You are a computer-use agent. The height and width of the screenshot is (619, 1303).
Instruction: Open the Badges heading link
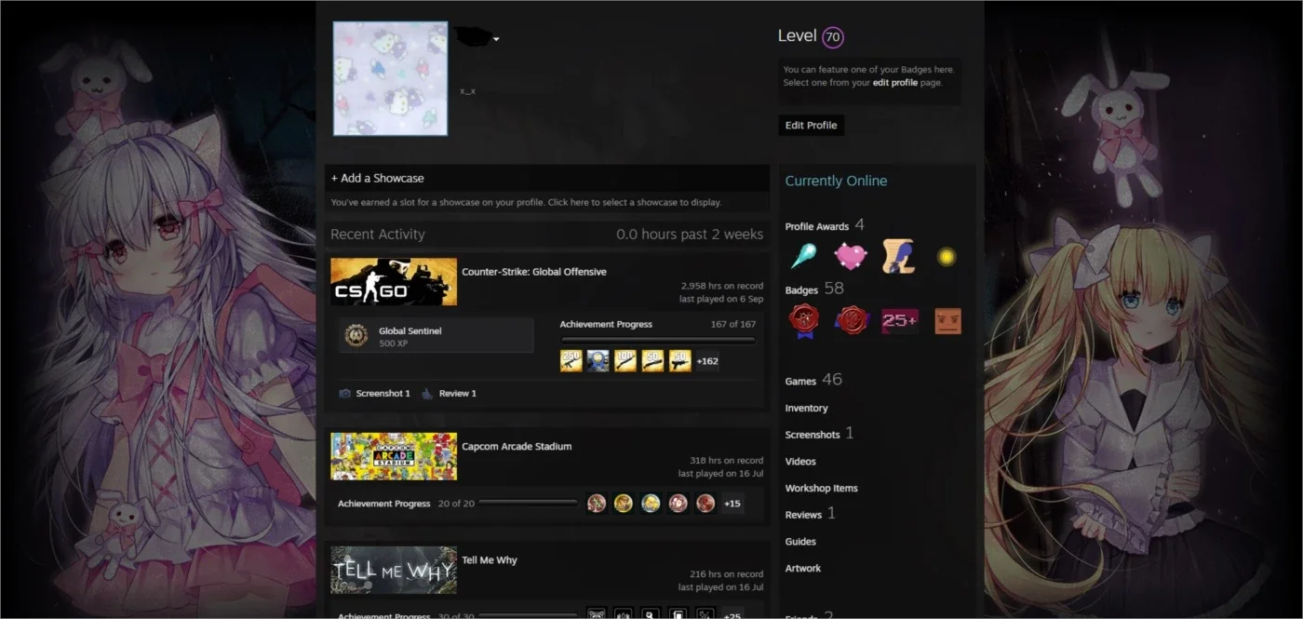coord(801,290)
